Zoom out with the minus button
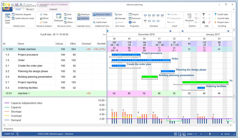This screenshot has width=238, height=138. click(x=201, y=134)
